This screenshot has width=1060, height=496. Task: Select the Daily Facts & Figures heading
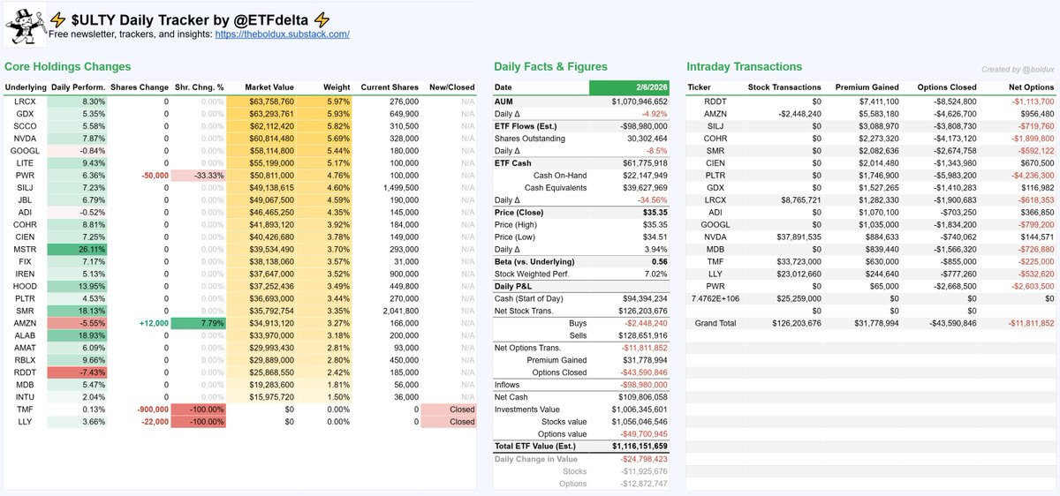tap(551, 66)
